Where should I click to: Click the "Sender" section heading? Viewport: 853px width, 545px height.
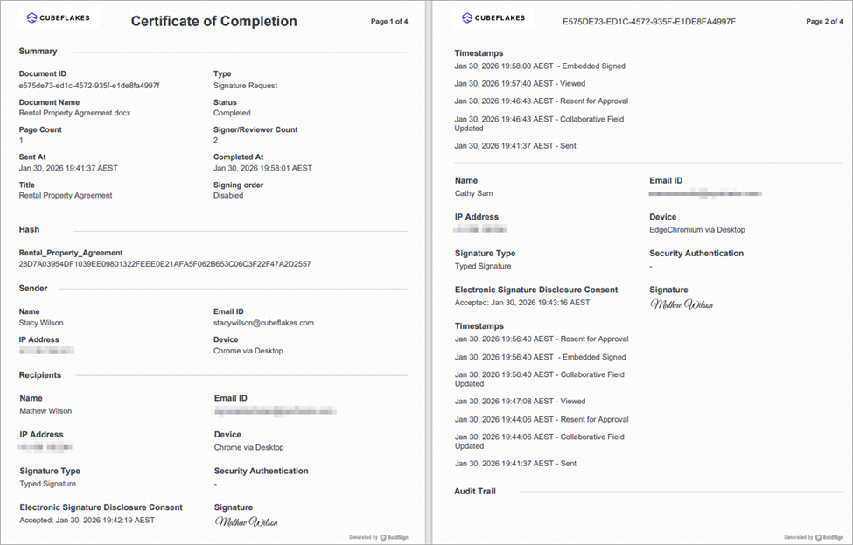tap(33, 289)
